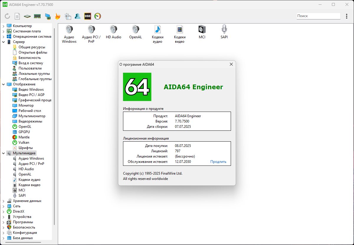The height and width of the screenshot is (245, 354).
Task: Select Видеорежимы tree item
Action: pos(30,121)
